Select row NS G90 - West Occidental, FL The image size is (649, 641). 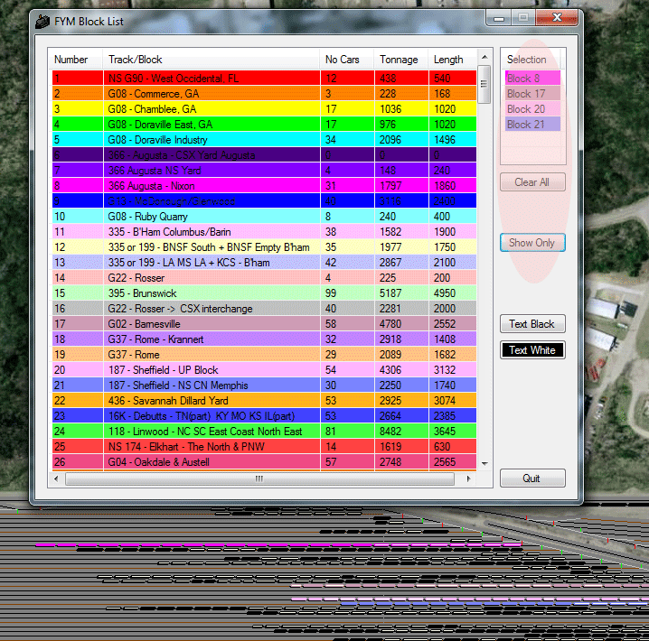pyautogui.click(x=264, y=79)
